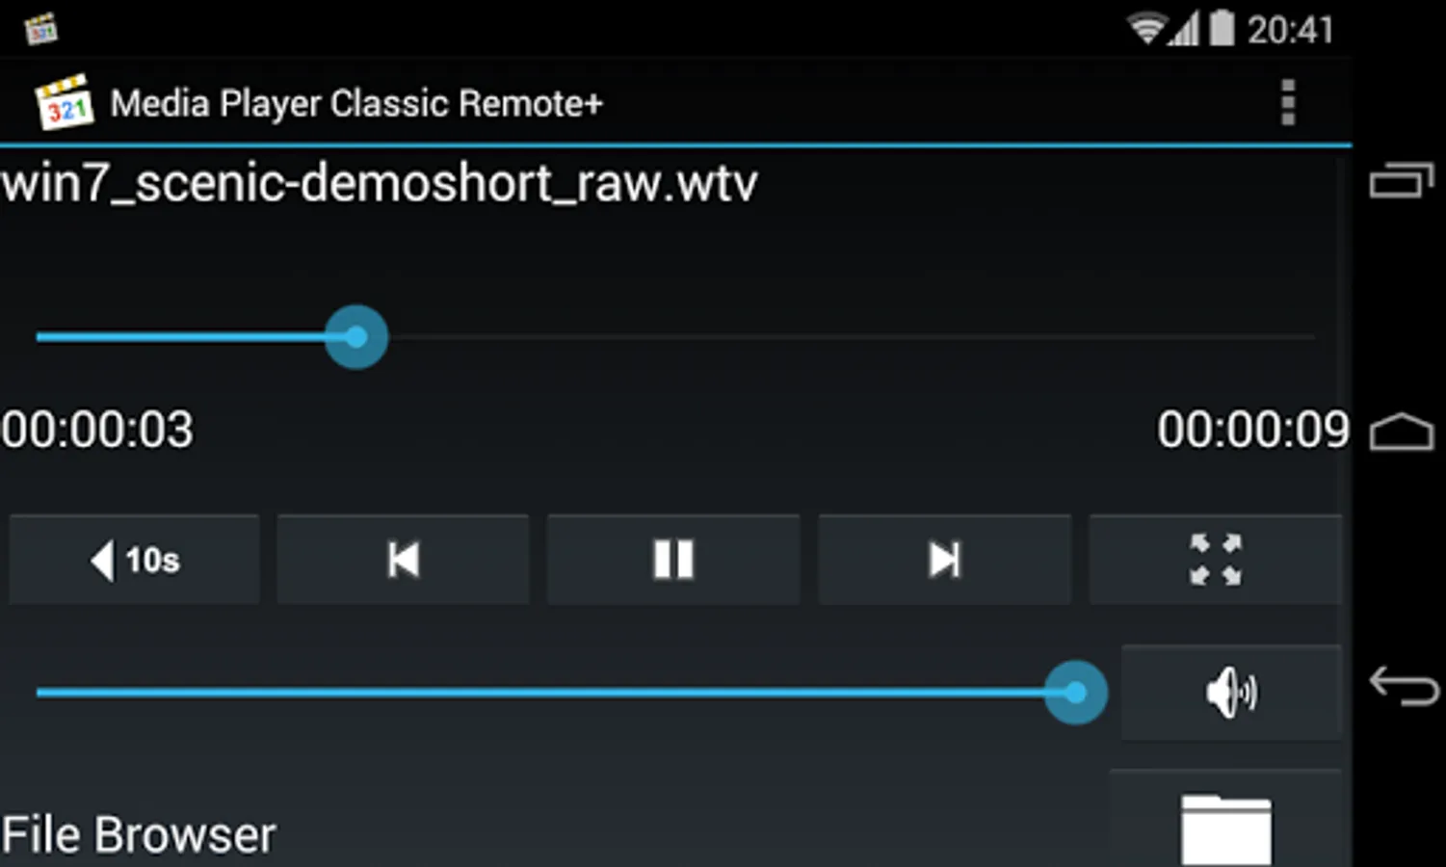Rewind playback by 10s

tap(135, 560)
